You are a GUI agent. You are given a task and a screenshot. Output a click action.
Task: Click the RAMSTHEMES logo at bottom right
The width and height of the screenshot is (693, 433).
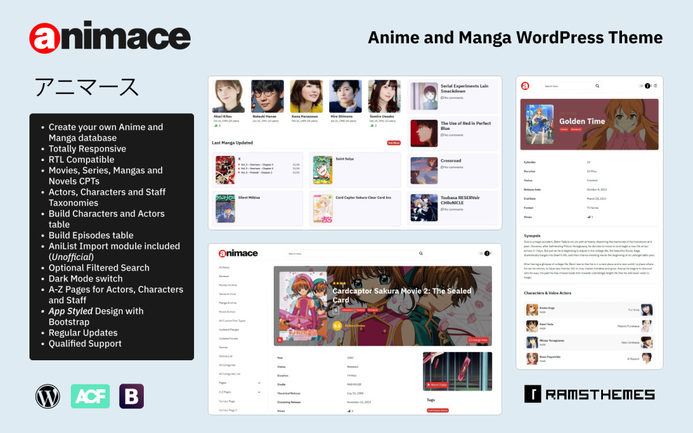(590, 395)
